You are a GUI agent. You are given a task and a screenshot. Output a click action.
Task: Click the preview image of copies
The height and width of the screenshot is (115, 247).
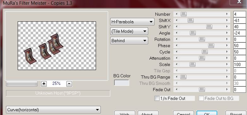(57, 46)
